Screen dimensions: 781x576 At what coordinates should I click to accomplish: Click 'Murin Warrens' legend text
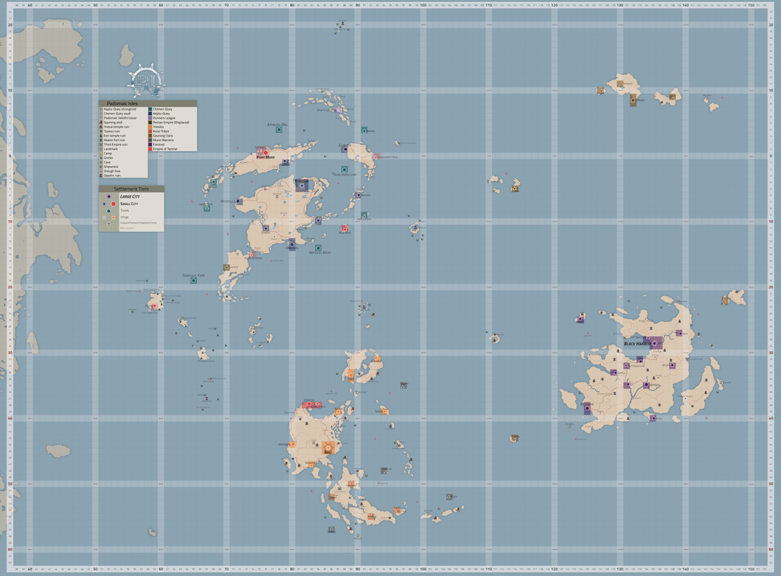pos(163,140)
